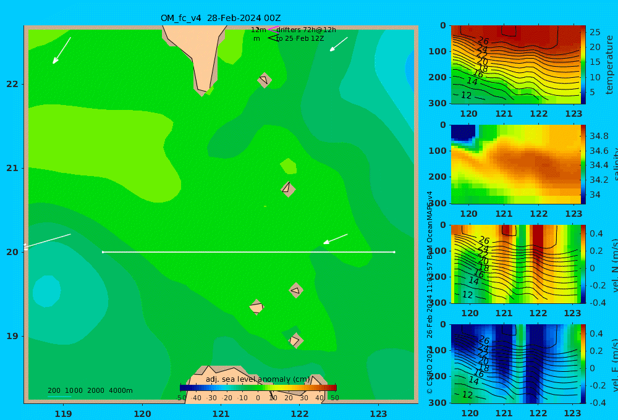
Task: Click the black arrow legend symbol
Action: click(273, 38)
